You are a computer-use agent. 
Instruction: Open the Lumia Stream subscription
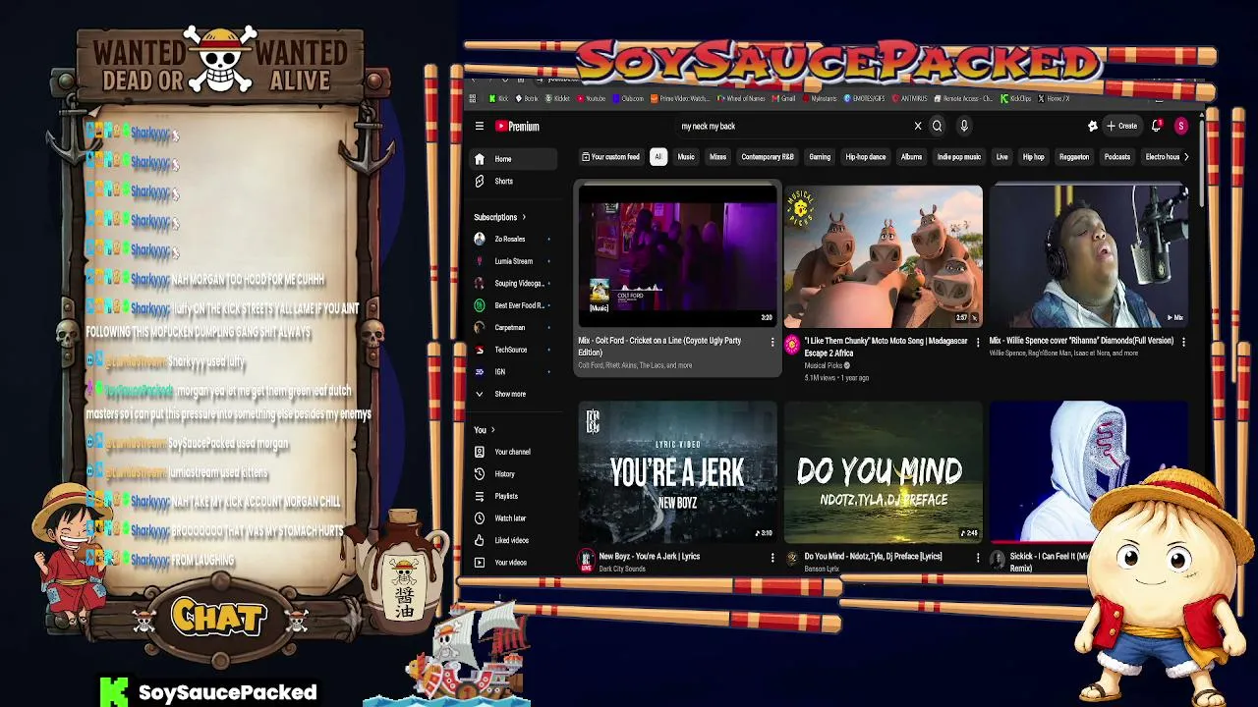pyautogui.click(x=513, y=261)
